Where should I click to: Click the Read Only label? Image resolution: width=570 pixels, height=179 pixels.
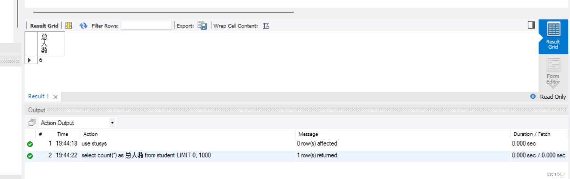coord(553,97)
